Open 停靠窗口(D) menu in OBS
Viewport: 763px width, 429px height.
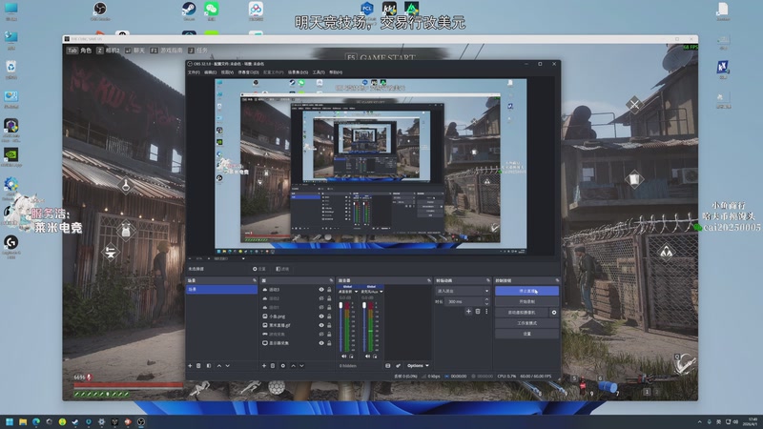coord(248,72)
